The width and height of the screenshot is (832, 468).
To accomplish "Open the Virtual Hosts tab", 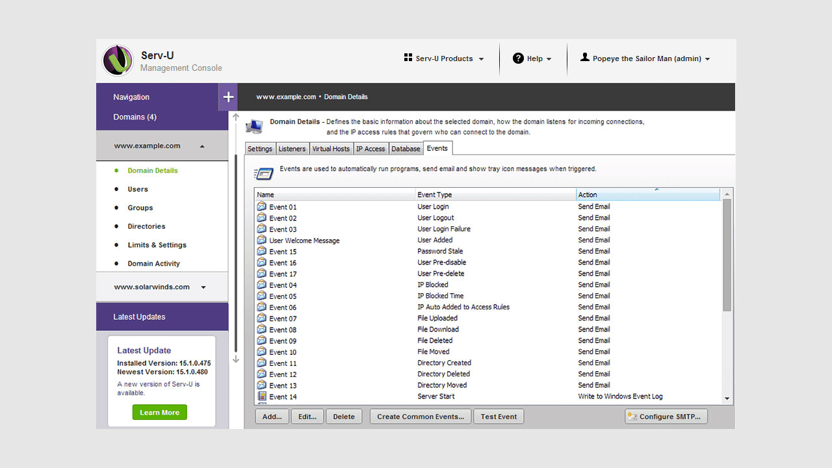I will tap(331, 149).
